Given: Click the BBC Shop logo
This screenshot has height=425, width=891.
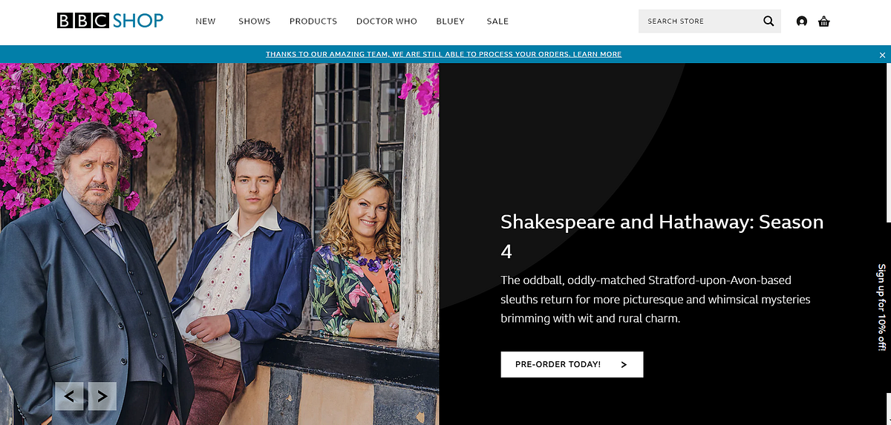Looking at the screenshot, I should (x=111, y=21).
